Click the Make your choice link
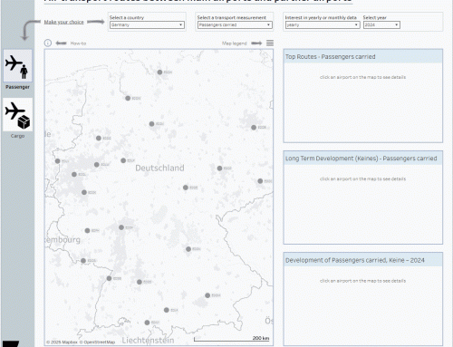Viewport: 453px width, 347px height. 63,22
